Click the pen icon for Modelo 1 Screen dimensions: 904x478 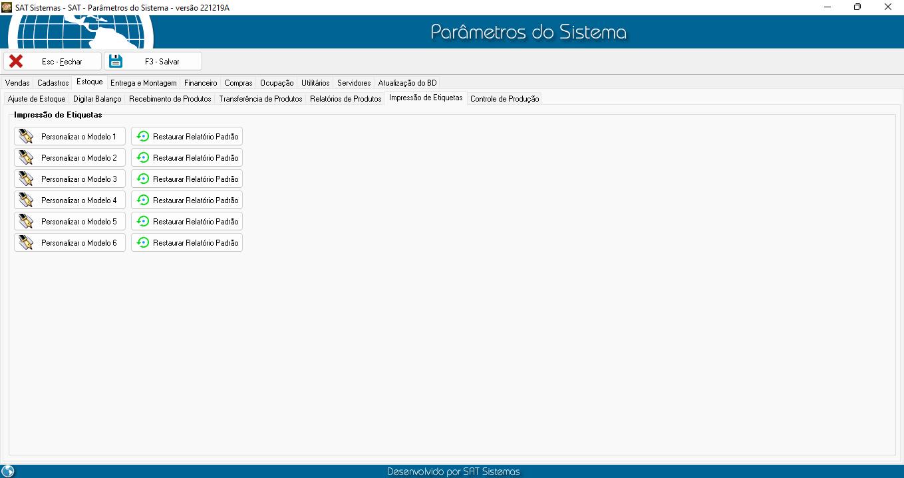[x=26, y=137]
